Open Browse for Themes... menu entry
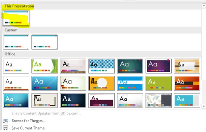 click(28, 121)
